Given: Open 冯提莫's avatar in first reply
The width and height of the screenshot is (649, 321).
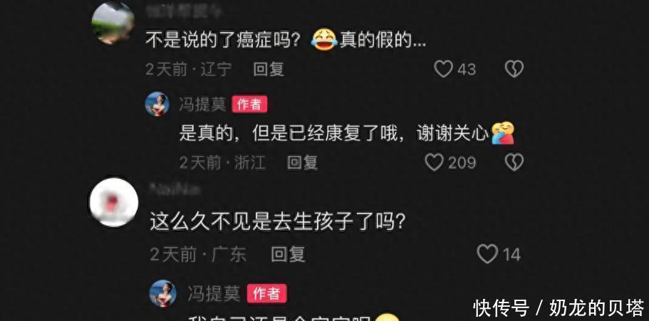Looking at the screenshot, I should tap(157, 104).
